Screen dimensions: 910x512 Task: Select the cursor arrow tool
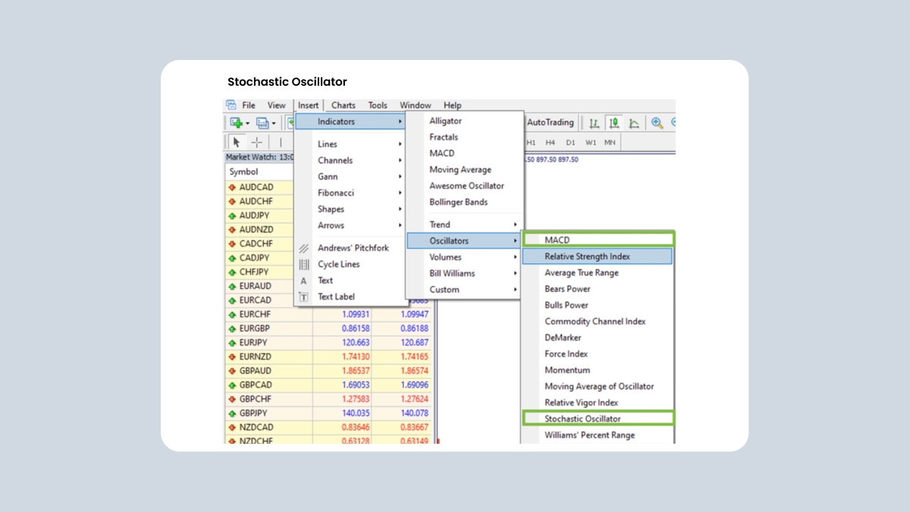click(x=237, y=142)
